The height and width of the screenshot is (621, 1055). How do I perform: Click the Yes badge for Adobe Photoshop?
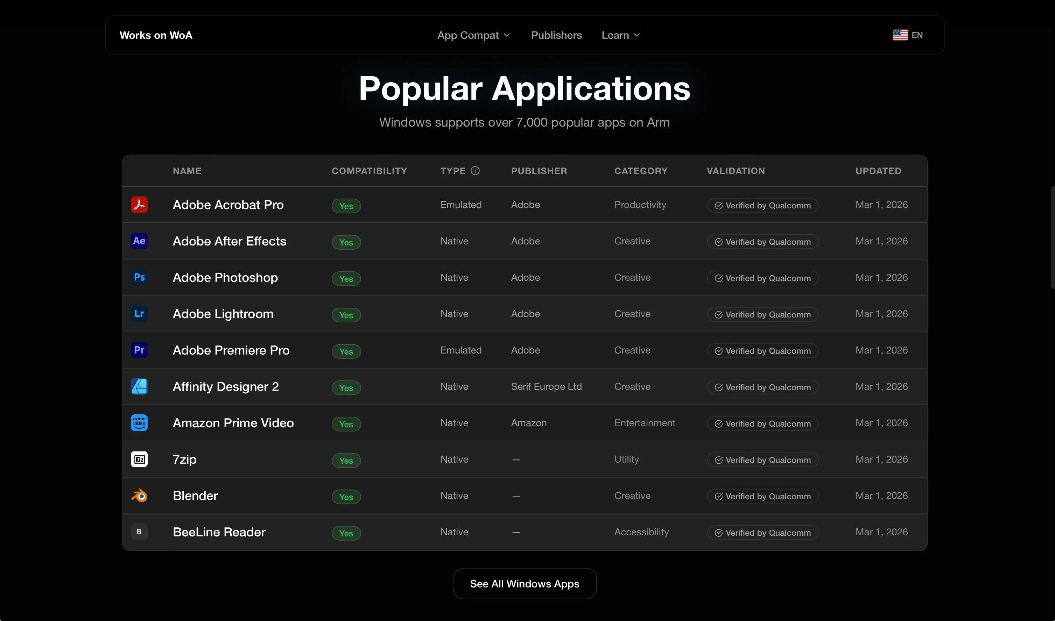click(x=346, y=279)
